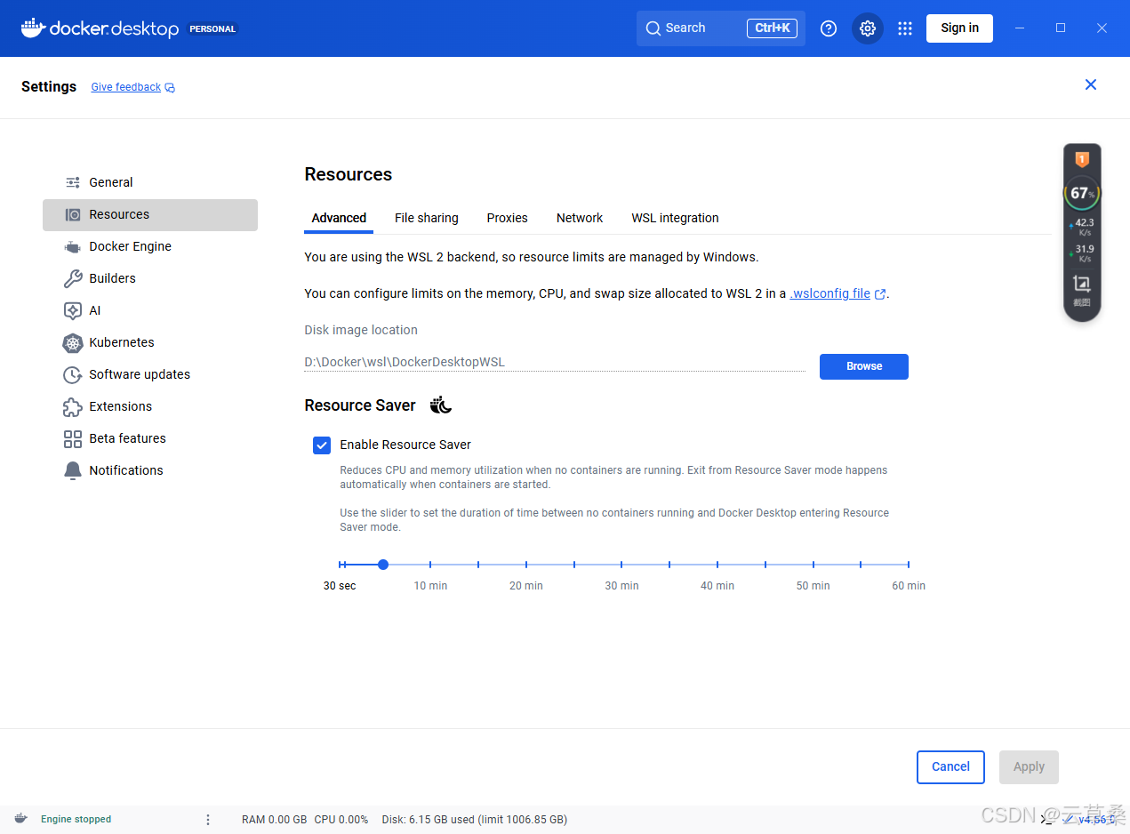The height and width of the screenshot is (834, 1130).
Task: Click the 10 min slider label
Action: (430, 586)
